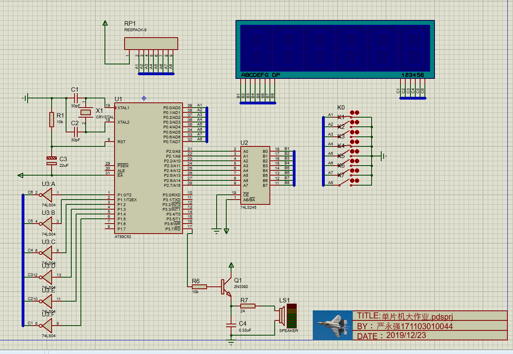Click up-arrow actuator of switch on line A8

point(357,181)
